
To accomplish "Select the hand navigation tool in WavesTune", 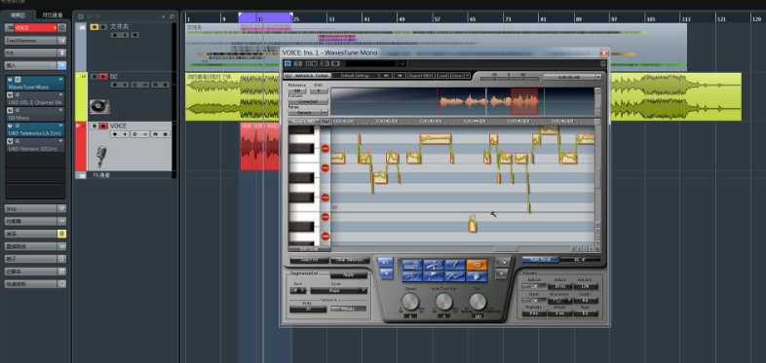I will tap(477, 276).
